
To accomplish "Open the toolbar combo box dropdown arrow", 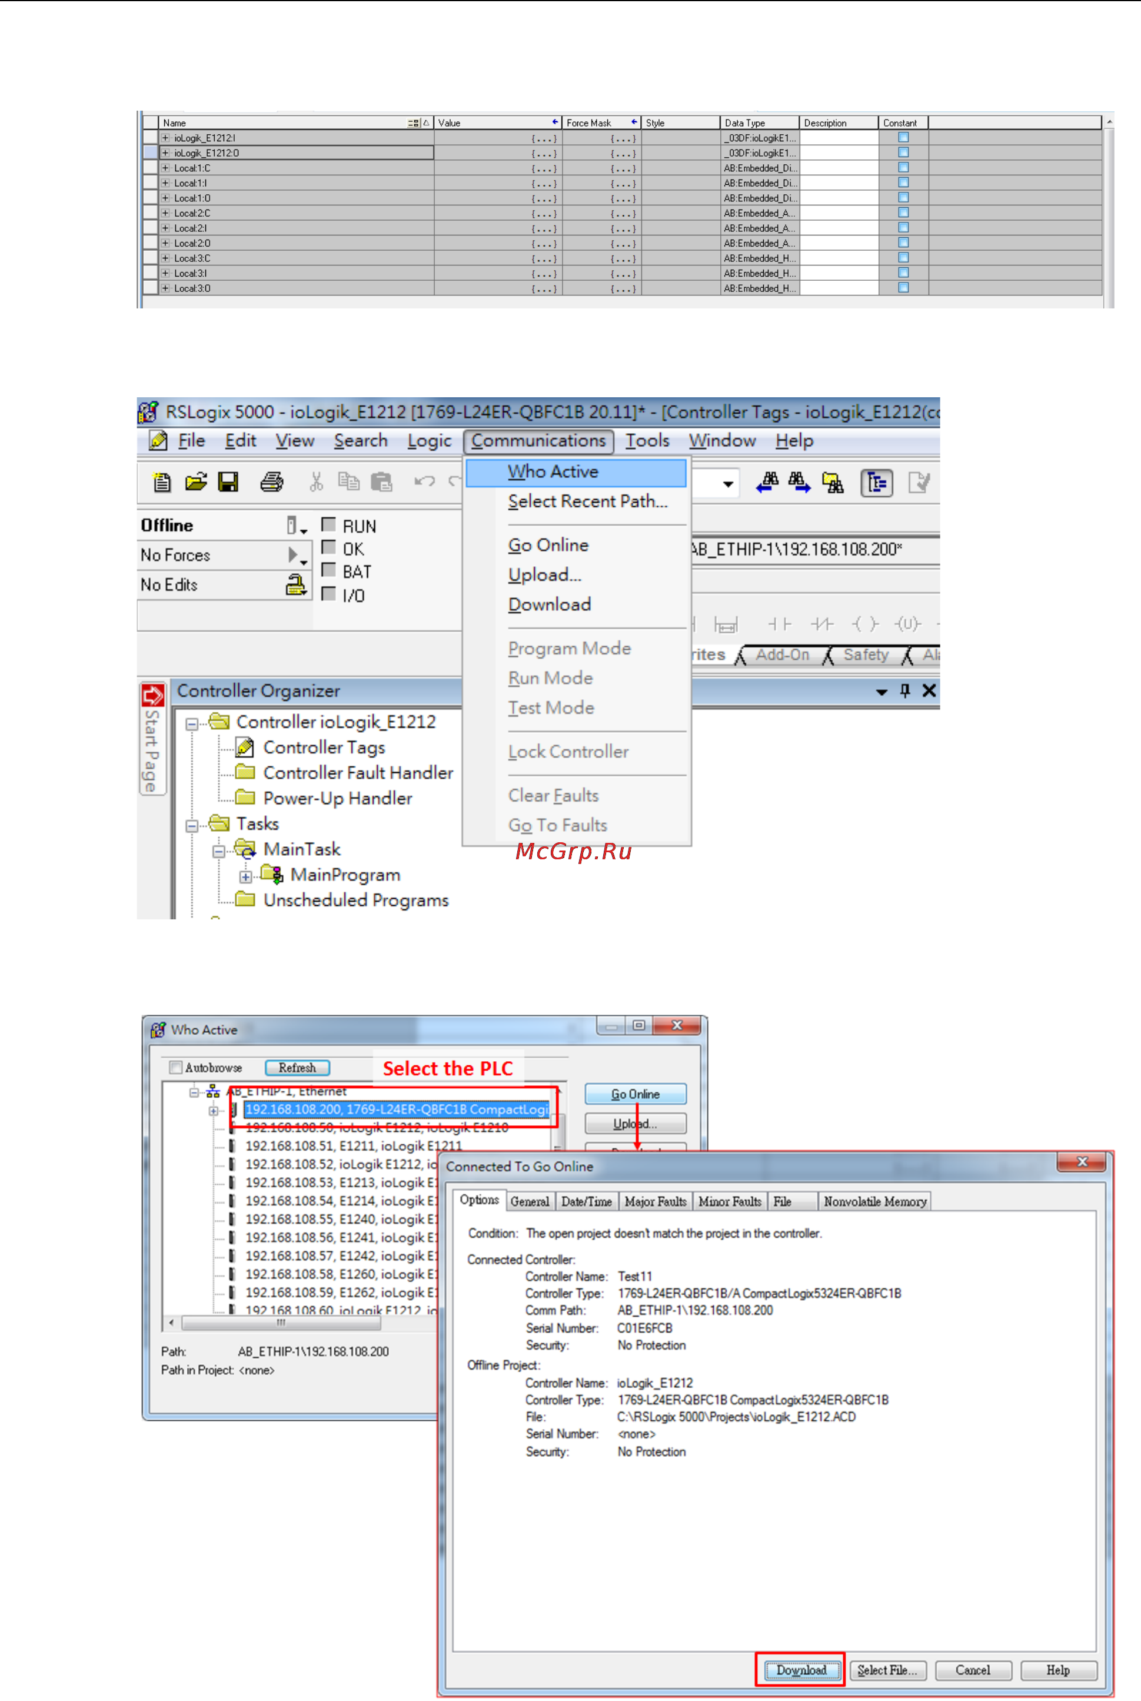I will point(728,484).
